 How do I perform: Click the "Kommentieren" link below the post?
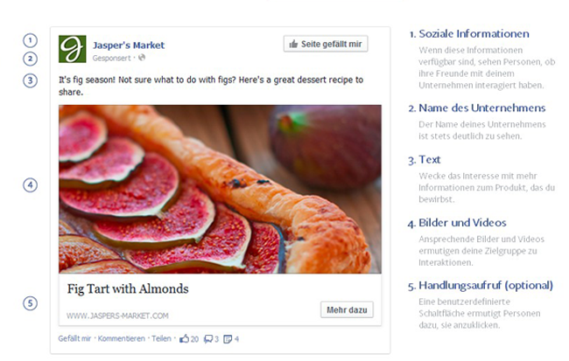point(122,338)
